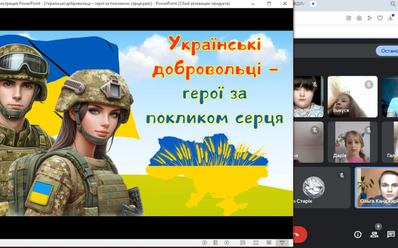The width and height of the screenshot is (398, 248).
Task: Select the Старік participant avatar tile
Action: pyautogui.click(x=322, y=187)
